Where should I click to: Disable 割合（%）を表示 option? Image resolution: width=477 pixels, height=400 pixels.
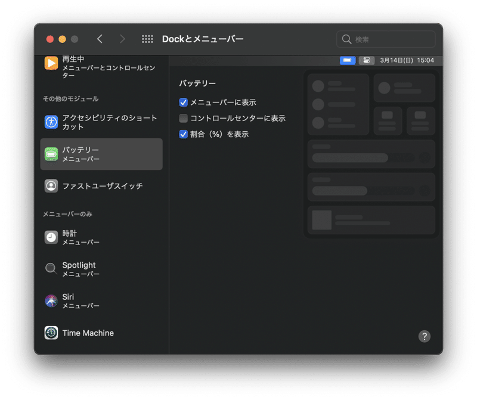coord(184,134)
